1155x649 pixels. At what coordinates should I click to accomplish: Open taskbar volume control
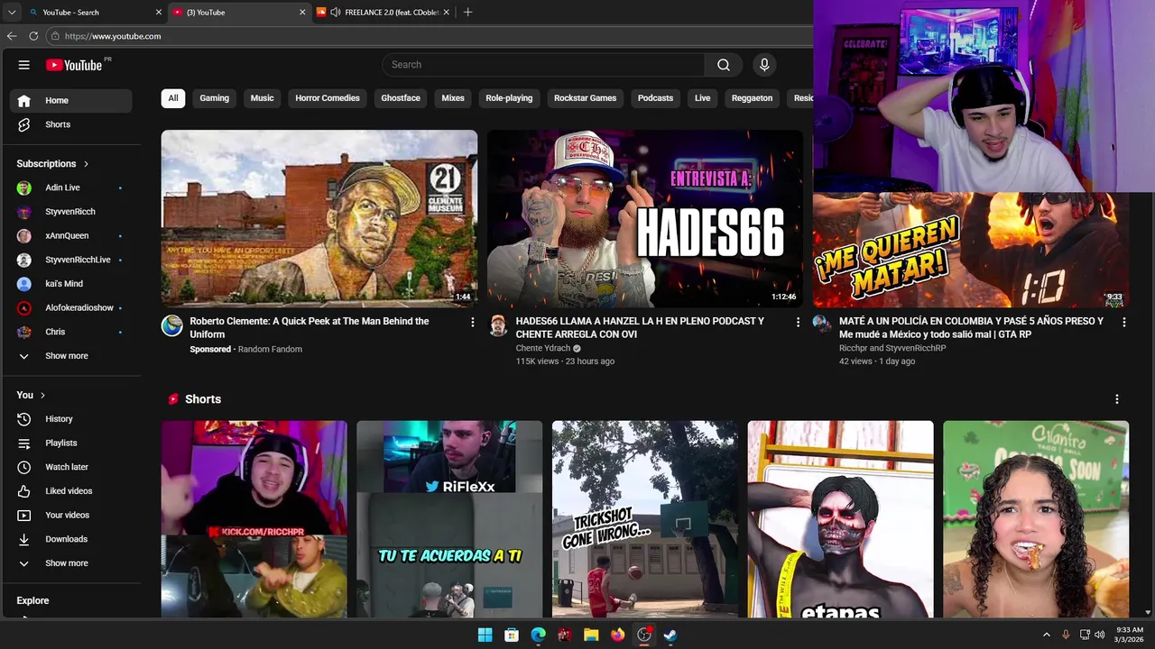coord(1099,635)
